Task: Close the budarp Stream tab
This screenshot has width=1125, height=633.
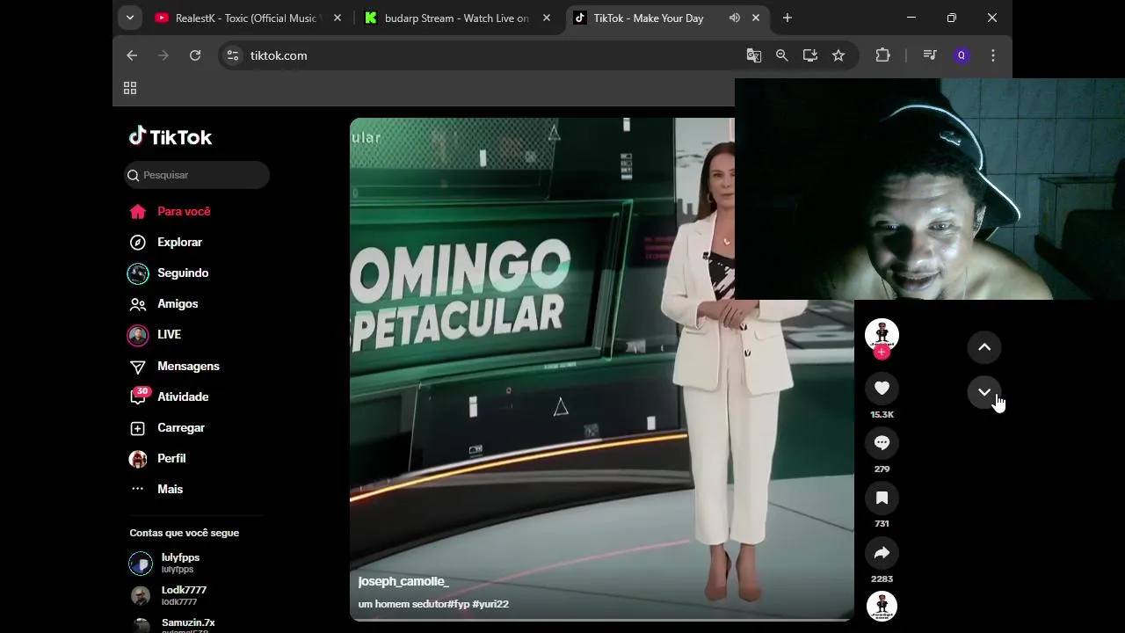Action: click(546, 18)
